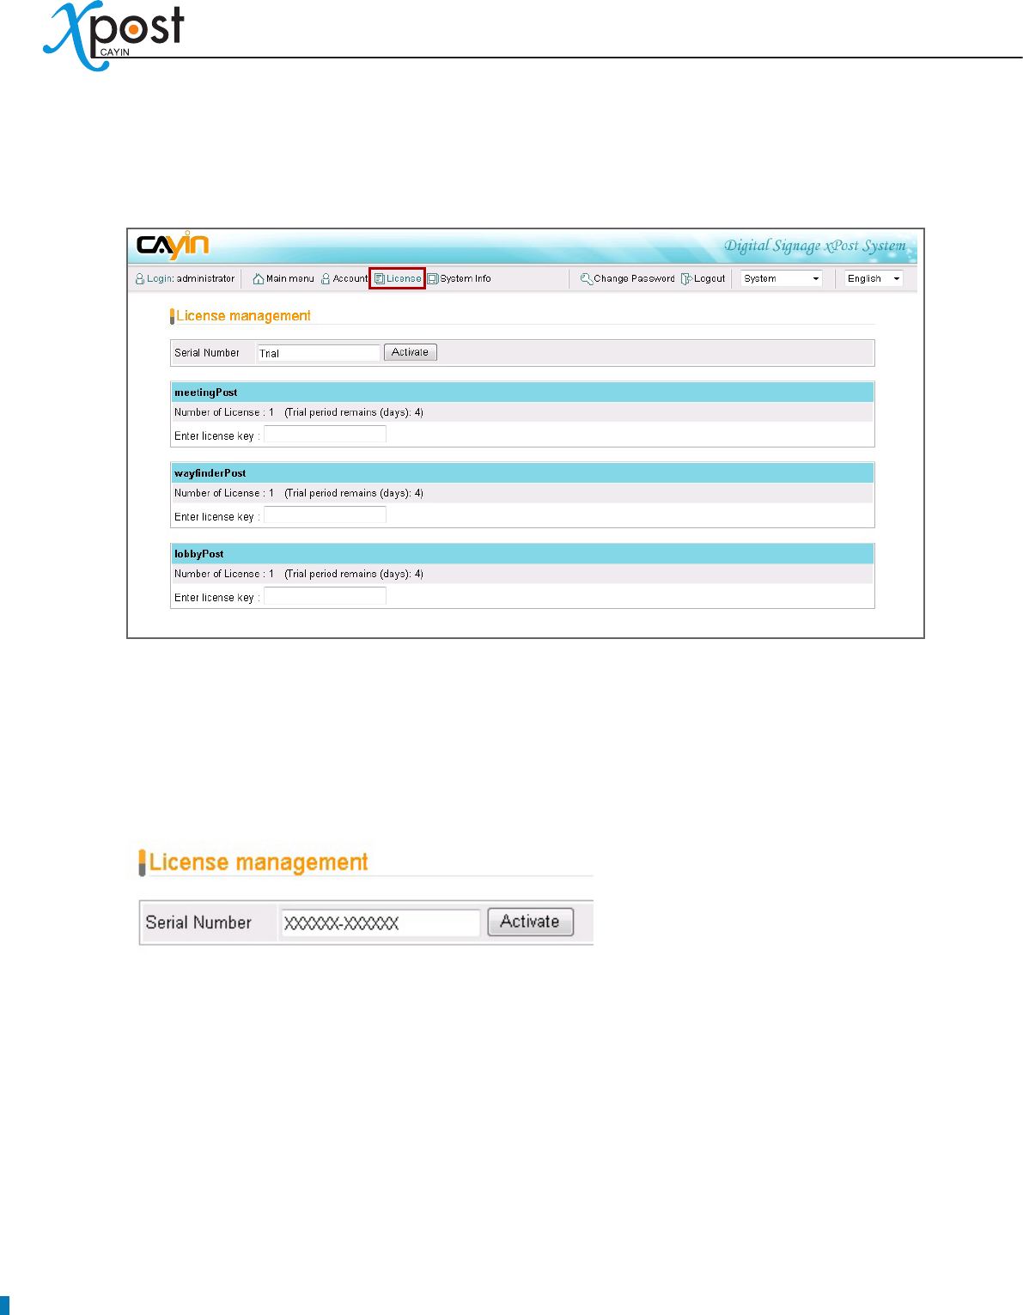Click lobbyPost Enter license key label

pos(216,598)
